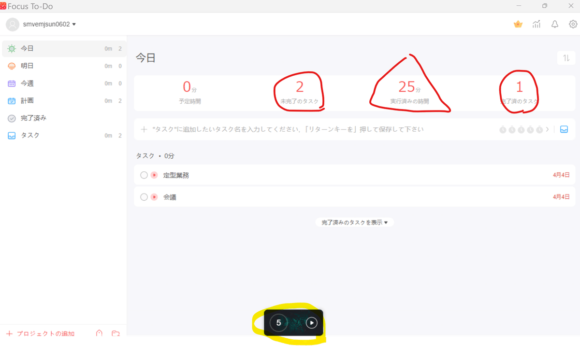Viewport: 580px width, 346px height.
Task: Mark 定型業務 task as complete
Action: coord(144,175)
